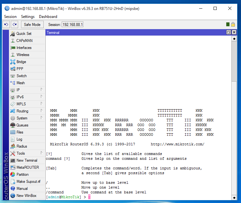
Task: Expand the IP submenu arrow
Action: [x=42, y=89]
